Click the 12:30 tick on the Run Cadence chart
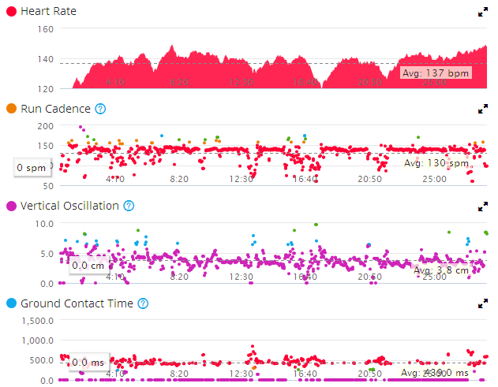Image resolution: width=498 pixels, height=387 pixels. (242, 179)
